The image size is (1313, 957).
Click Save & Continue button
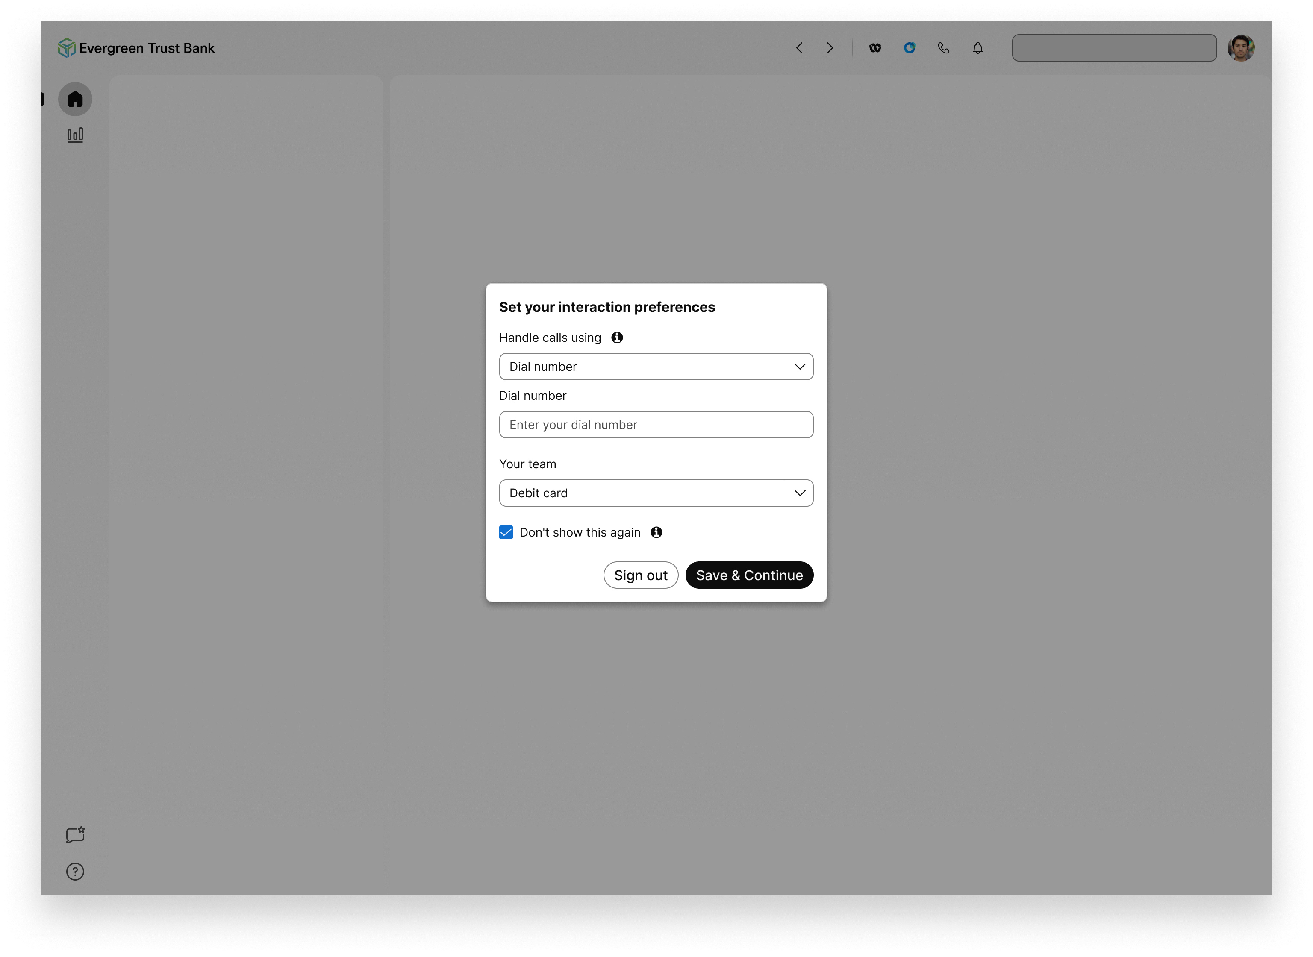[x=749, y=575]
